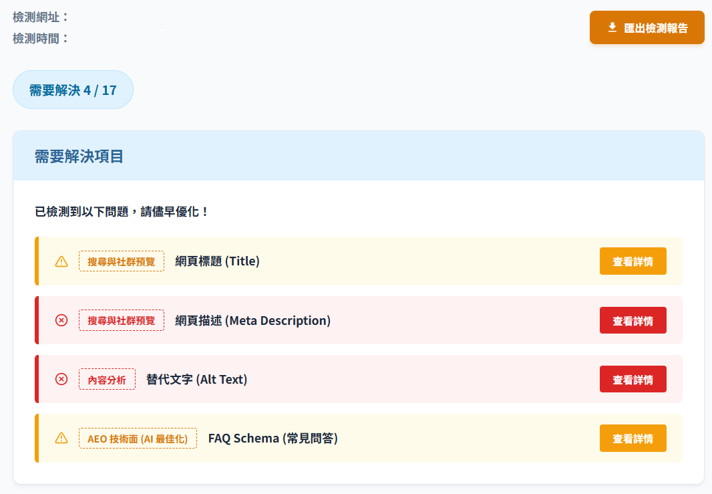Image resolution: width=712 pixels, height=494 pixels.
Task: Select the 需要解決 4 / 17 pill tab
Action: pyautogui.click(x=73, y=90)
